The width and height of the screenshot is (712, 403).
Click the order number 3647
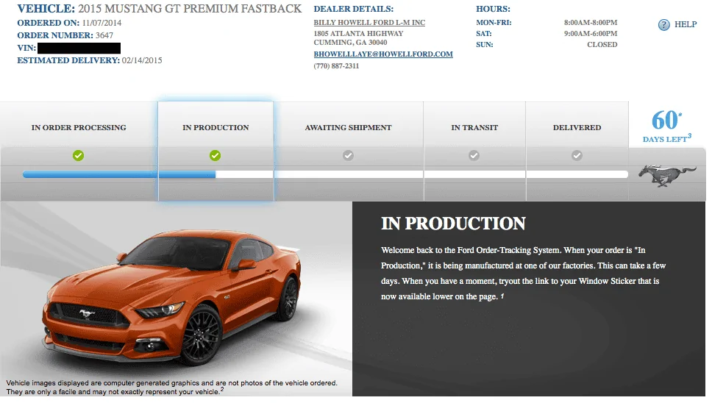[104, 35]
